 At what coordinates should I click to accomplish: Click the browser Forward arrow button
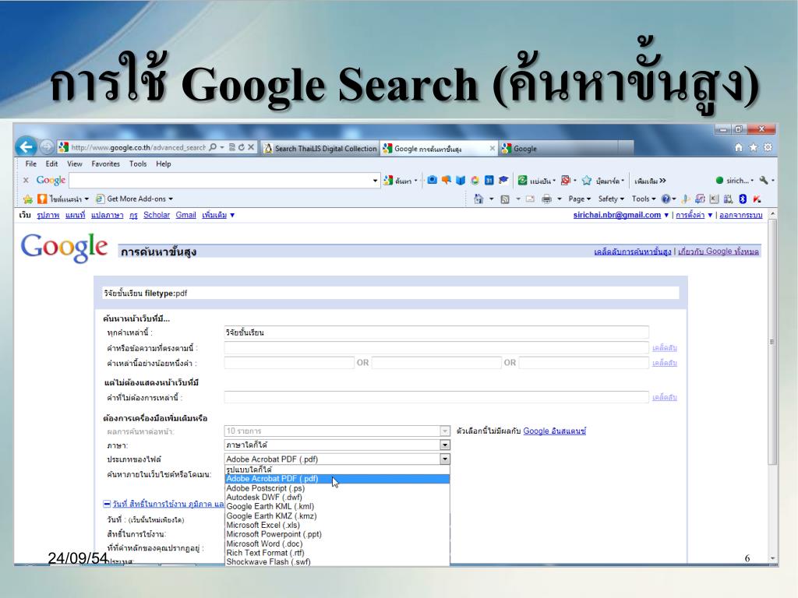(46, 147)
